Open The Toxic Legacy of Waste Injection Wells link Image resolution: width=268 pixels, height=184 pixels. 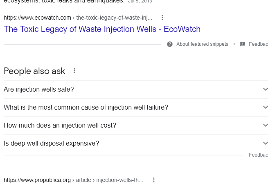pos(102,29)
